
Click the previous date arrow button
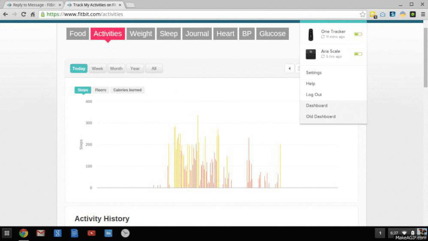point(289,69)
